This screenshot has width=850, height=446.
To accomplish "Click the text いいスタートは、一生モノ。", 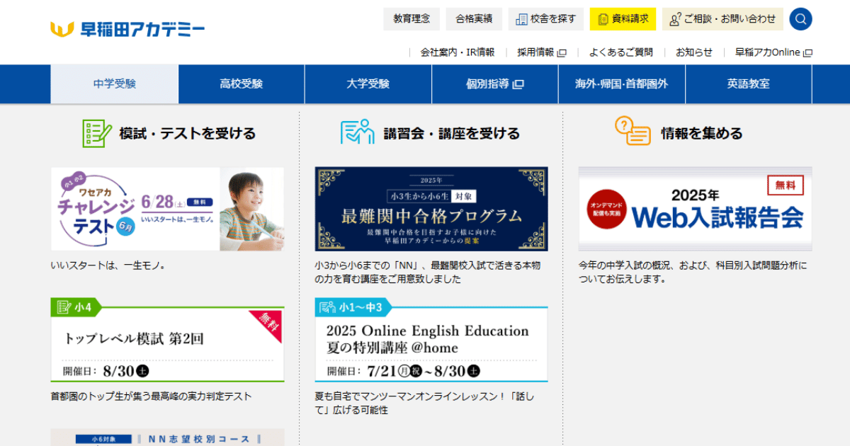I will (108, 265).
